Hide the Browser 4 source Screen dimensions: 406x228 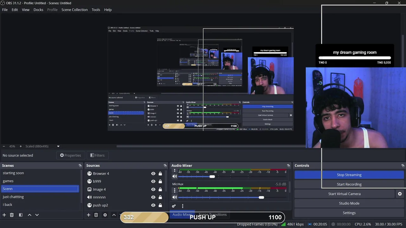pyautogui.click(x=153, y=174)
